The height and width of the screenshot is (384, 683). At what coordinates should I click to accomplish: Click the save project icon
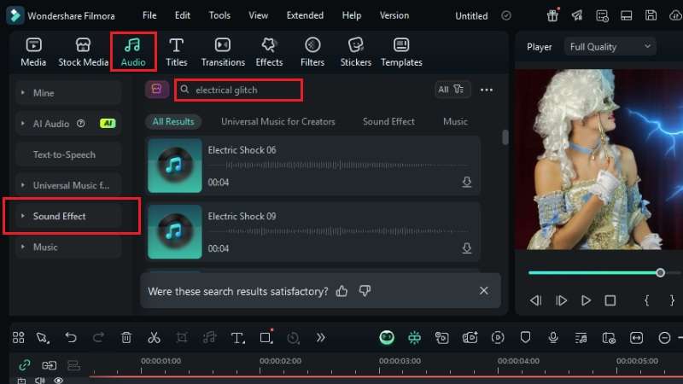coord(651,15)
